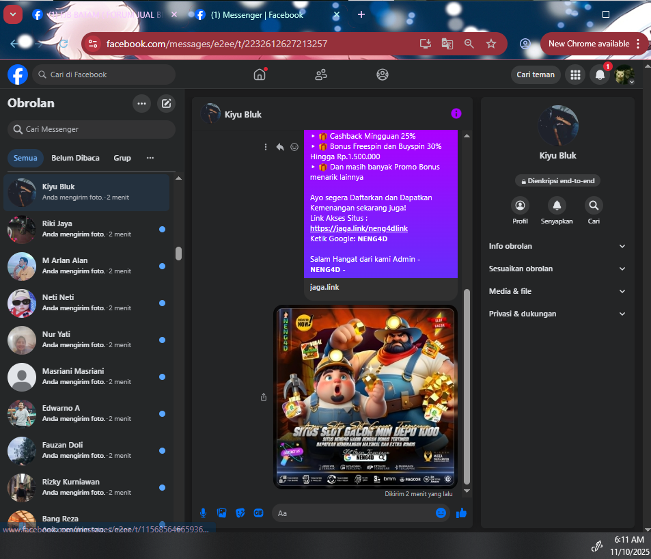Open Chrome tab search dropdown
651x559 pixels.
pyautogui.click(x=13, y=14)
